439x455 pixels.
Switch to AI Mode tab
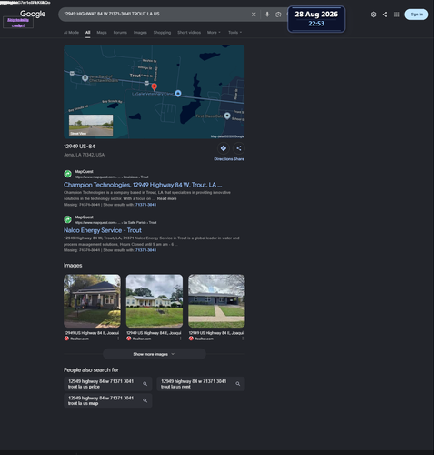pos(72,33)
